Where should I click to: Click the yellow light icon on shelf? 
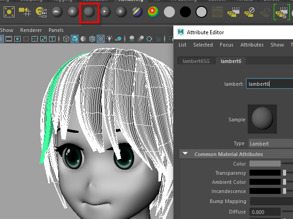(9, 12)
